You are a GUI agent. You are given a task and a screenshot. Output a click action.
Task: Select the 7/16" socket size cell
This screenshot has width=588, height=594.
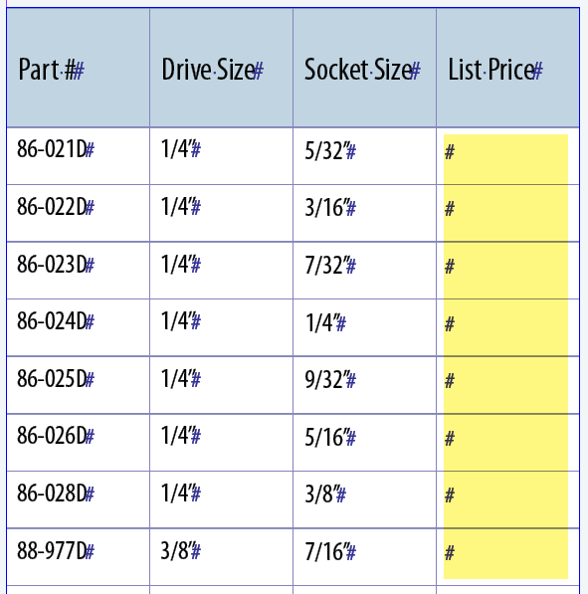(364, 557)
